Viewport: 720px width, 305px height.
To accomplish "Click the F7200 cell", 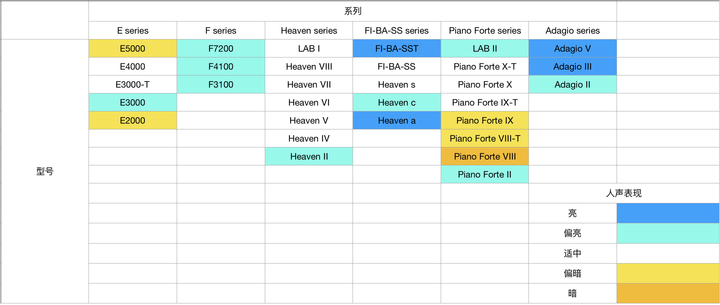I will click(x=221, y=48).
